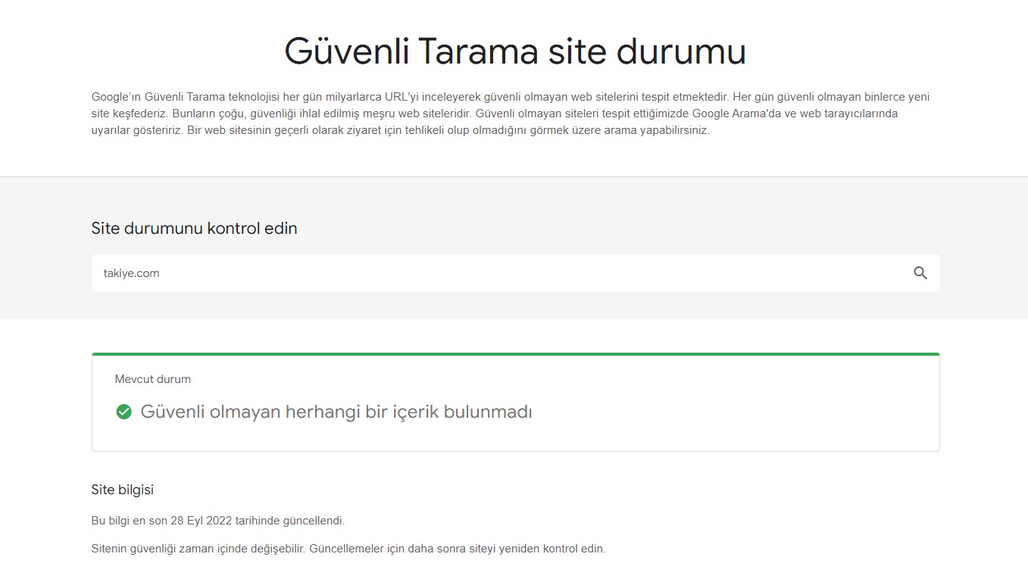Click the word 'takiye.com' in the search box
Image resolution: width=1028 pixels, height=585 pixels.
(x=131, y=273)
